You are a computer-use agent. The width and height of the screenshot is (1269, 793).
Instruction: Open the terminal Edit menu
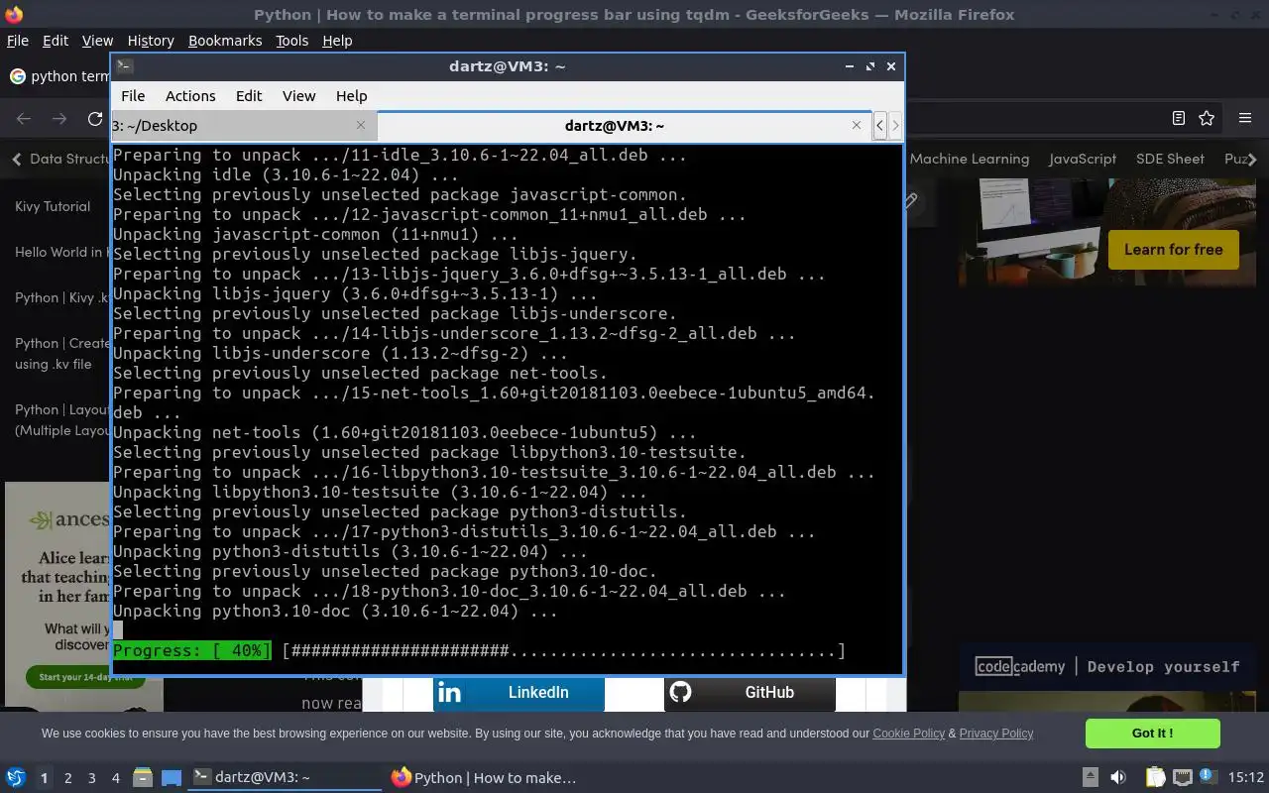tap(249, 96)
